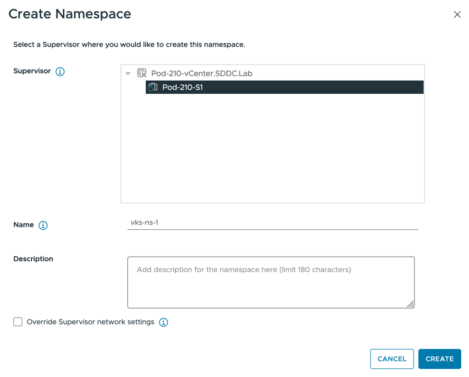Close the Create Namespace dialog
The height and width of the screenshot is (377, 469).
pos(457,15)
